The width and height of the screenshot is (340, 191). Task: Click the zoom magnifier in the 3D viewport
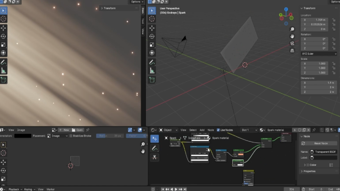click(292, 29)
